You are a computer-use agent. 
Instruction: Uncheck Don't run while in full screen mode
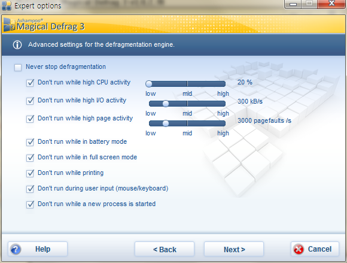tap(30, 158)
